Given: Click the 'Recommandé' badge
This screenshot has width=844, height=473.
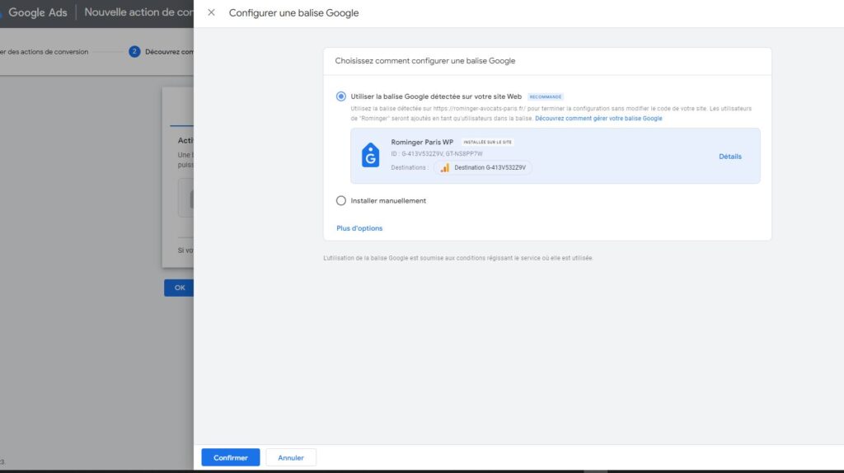Looking at the screenshot, I should pos(546,96).
